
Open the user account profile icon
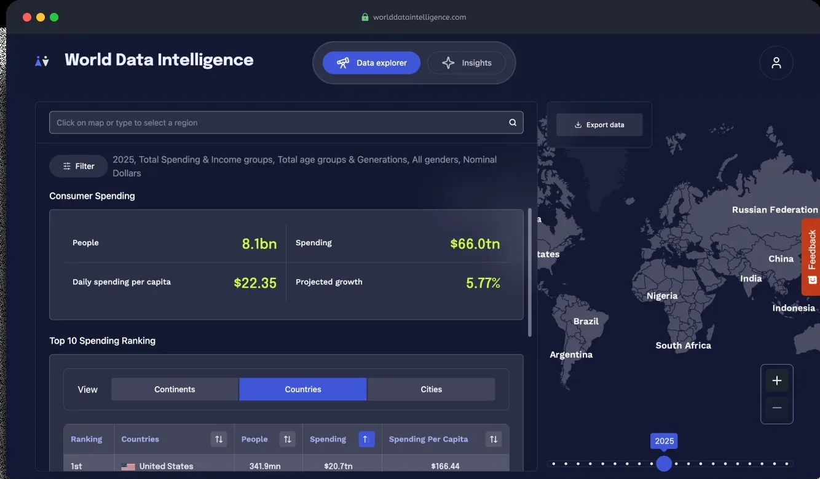tap(776, 63)
